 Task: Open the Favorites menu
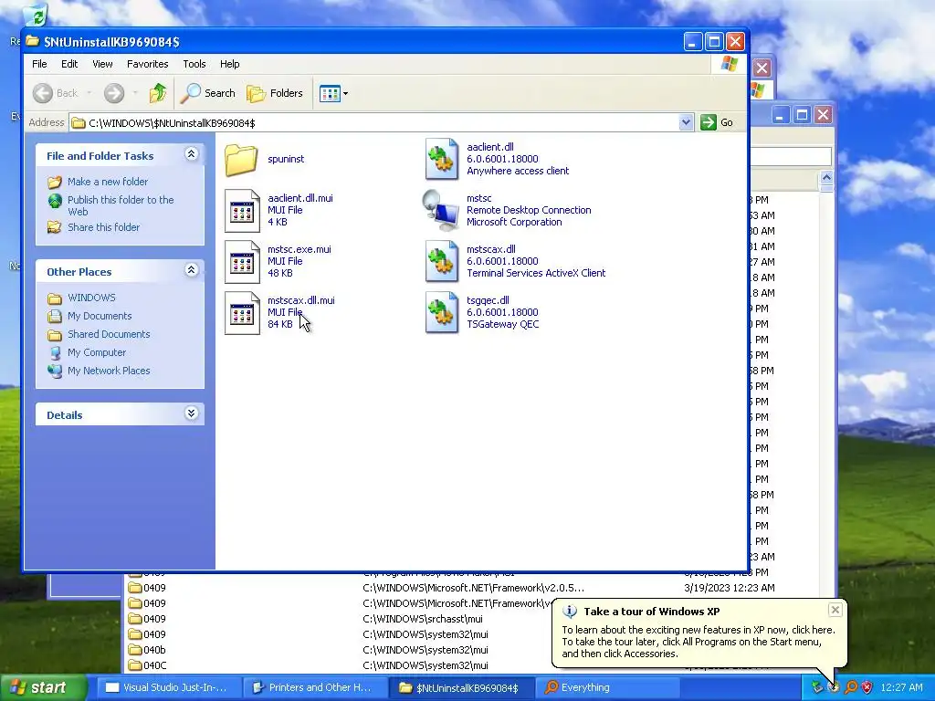click(x=147, y=64)
